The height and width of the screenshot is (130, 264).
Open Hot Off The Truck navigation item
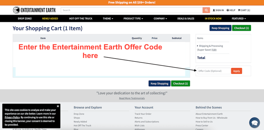point(81,19)
